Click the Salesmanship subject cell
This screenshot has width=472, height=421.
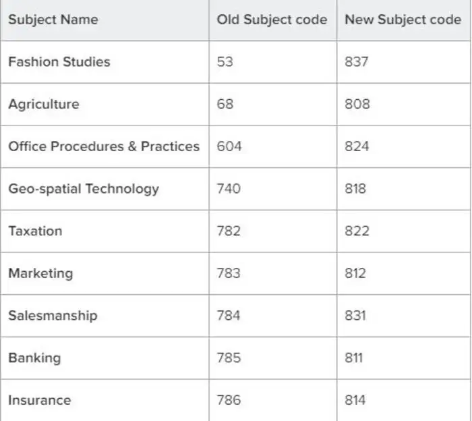(53, 316)
